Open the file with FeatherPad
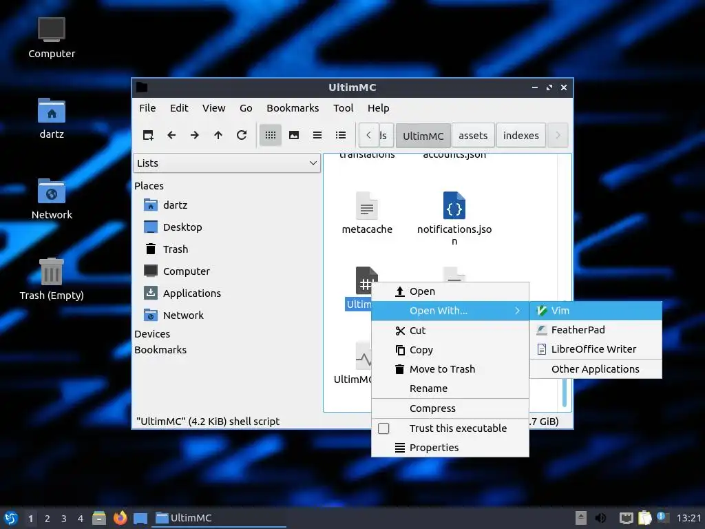 pyautogui.click(x=596, y=330)
